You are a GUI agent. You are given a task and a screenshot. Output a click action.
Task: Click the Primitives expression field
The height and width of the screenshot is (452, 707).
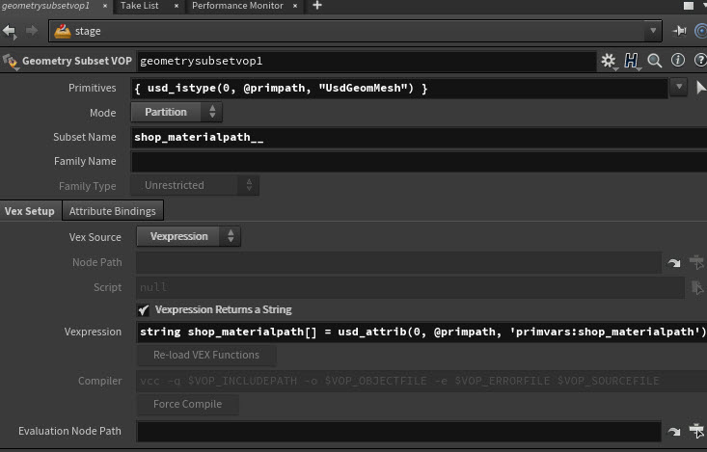click(x=399, y=88)
